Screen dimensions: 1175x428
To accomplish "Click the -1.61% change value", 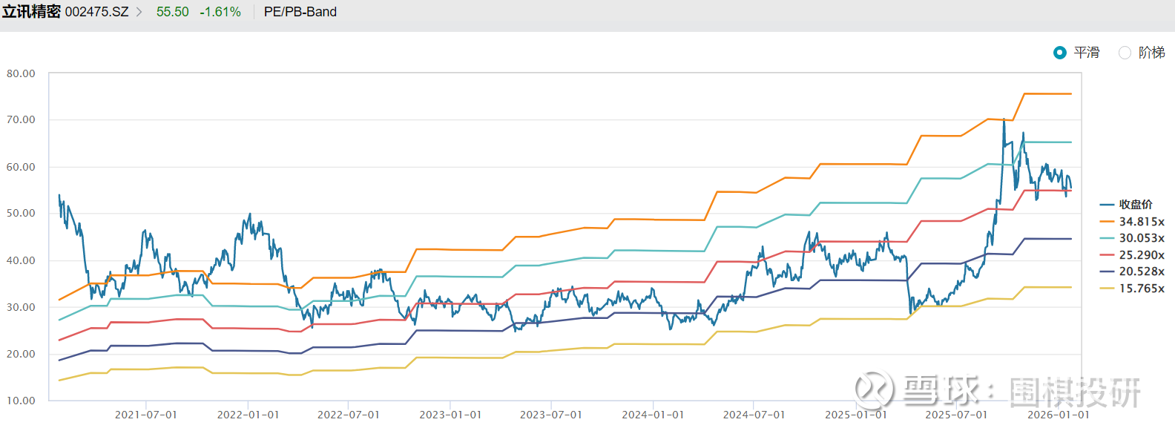I will 220,12.
